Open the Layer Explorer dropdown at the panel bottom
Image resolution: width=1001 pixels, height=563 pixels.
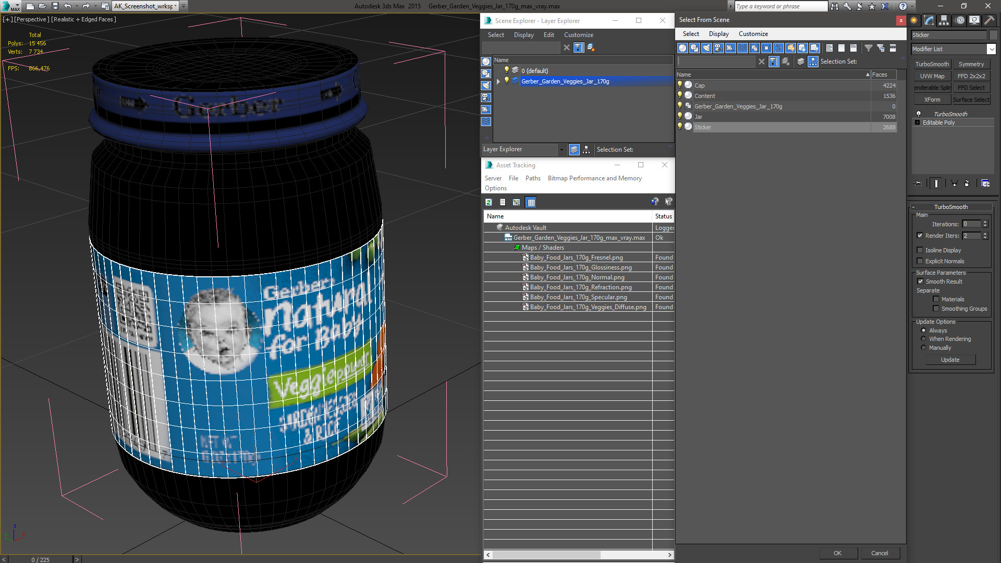click(x=561, y=150)
